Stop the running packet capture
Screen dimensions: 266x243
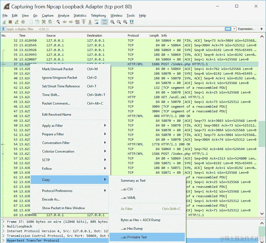click(10, 22)
